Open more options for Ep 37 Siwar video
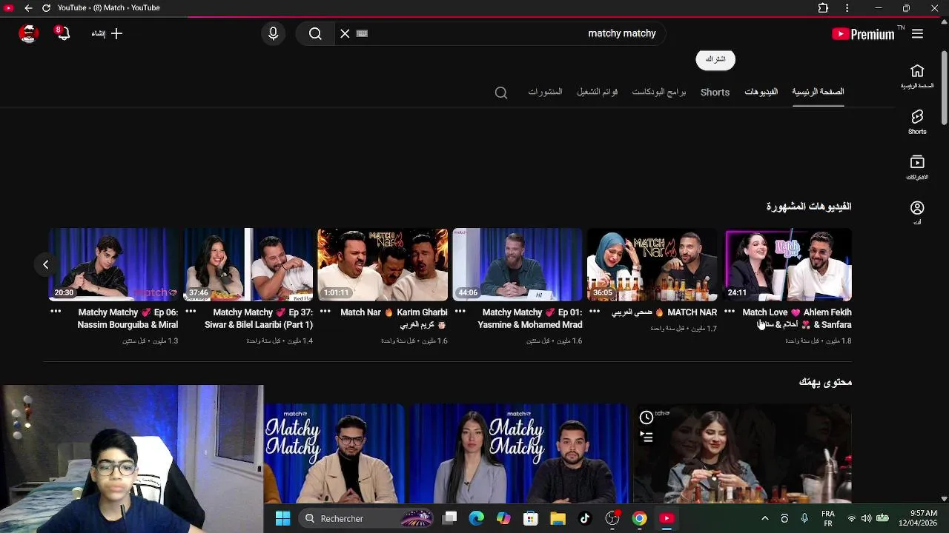Viewport: 949px width, 533px height. pos(190,312)
